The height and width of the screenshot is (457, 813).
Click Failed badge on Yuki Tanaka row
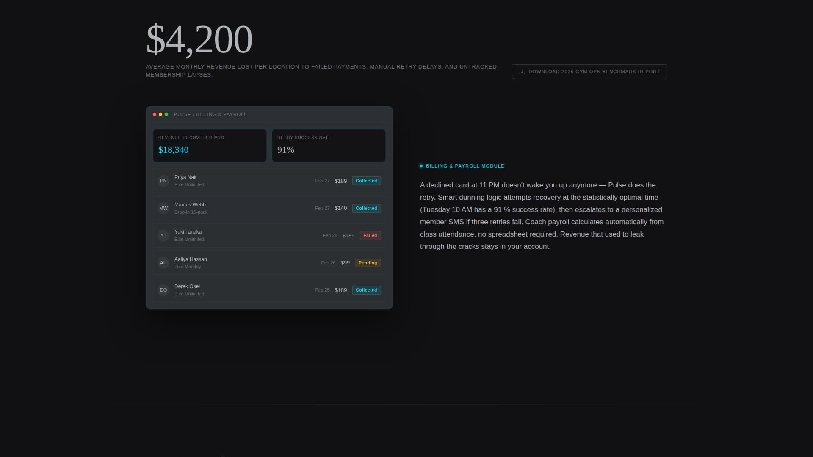click(x=371, y=235)
